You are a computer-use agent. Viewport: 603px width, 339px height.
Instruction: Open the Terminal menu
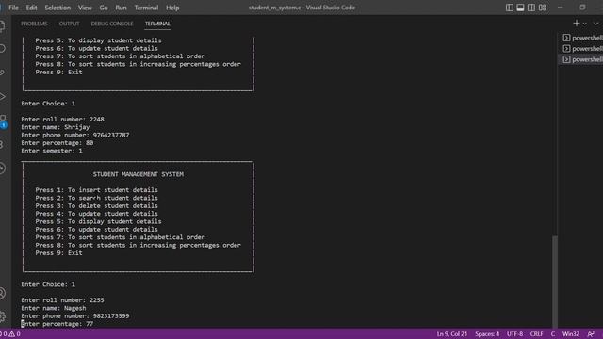(x=146, y=8)
